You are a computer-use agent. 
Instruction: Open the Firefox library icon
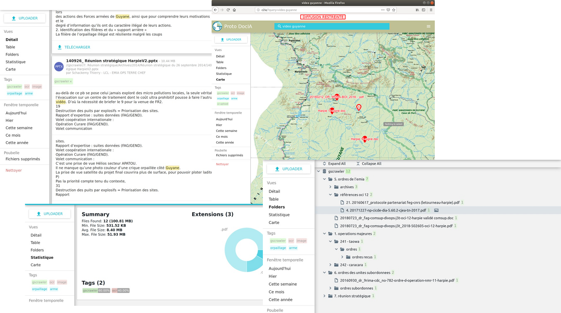click(x=417, y=10)
